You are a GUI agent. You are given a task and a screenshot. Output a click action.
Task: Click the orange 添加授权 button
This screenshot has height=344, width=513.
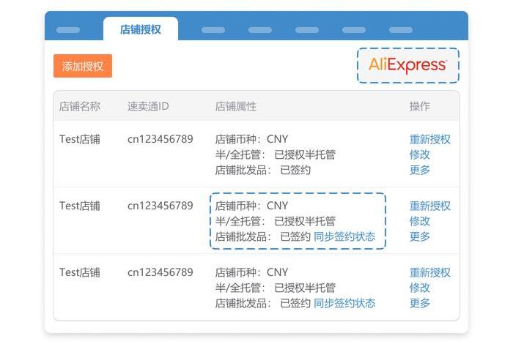click(83, 66)
